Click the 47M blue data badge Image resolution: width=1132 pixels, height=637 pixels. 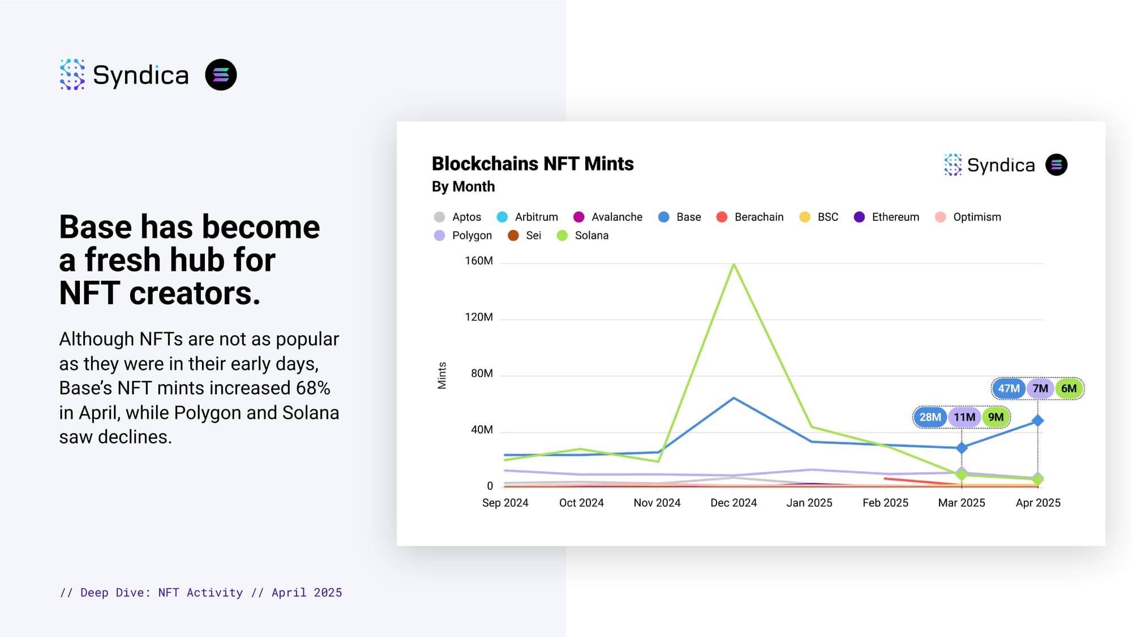(1009, 388)
